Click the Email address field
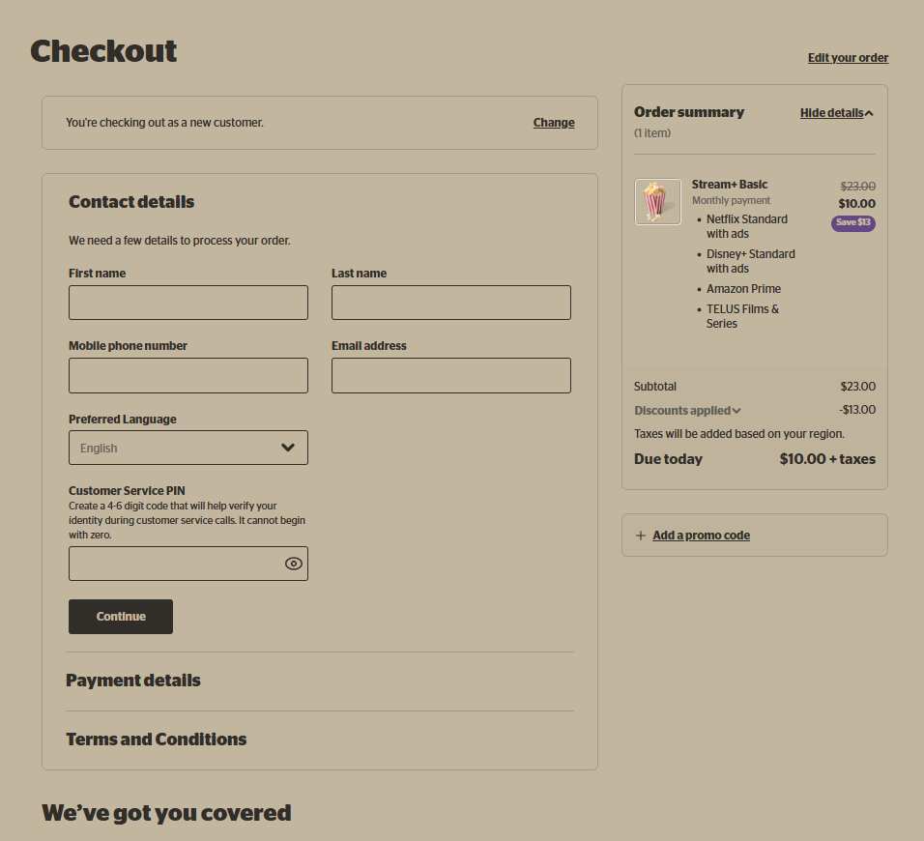This screenshot has height=841, width=924. (x=450, y=375)
